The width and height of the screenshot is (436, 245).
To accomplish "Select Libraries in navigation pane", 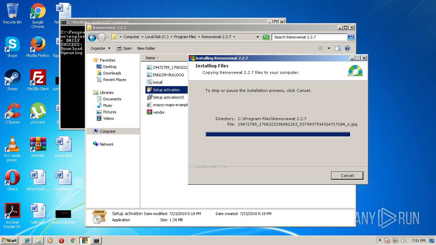I will coord(107,93).
